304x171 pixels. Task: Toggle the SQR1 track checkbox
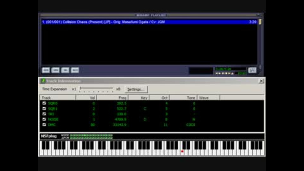click(x=44, y=109)
